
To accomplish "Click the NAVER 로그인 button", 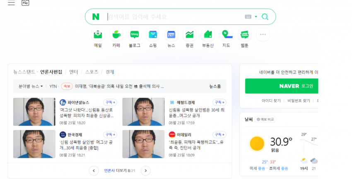I will click(x=282, y=86).
